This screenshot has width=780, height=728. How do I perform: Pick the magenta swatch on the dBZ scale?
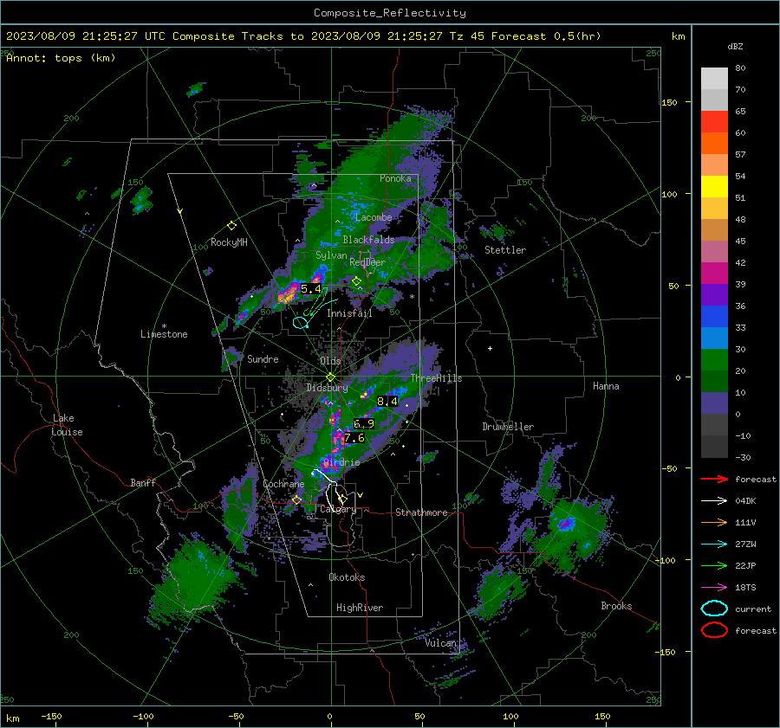[714, 273]
